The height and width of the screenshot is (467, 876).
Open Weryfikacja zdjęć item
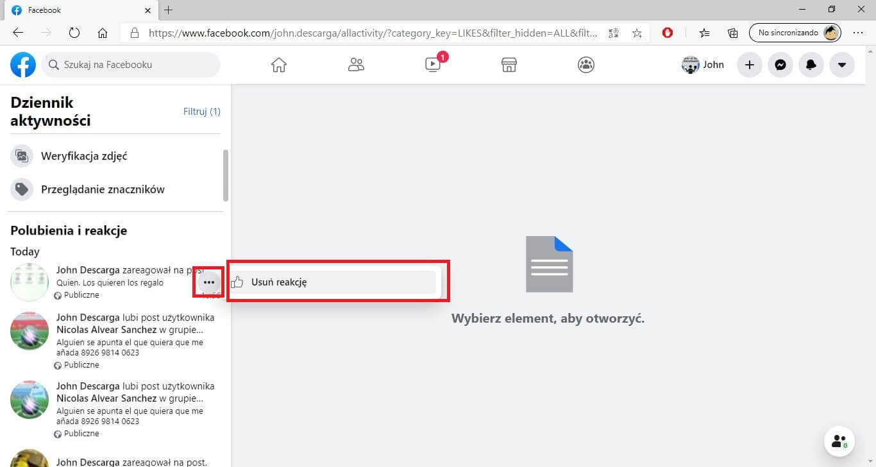click(115, 156)
